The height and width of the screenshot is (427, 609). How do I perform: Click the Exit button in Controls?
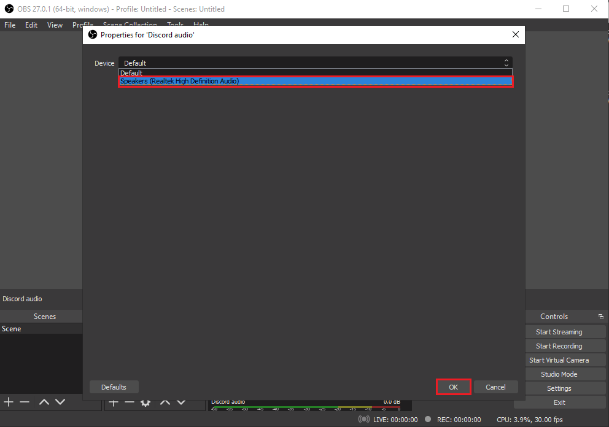559,402
